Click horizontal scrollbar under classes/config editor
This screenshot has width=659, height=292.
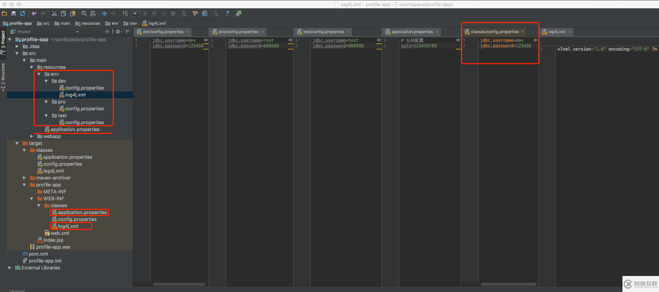point(509,284)
